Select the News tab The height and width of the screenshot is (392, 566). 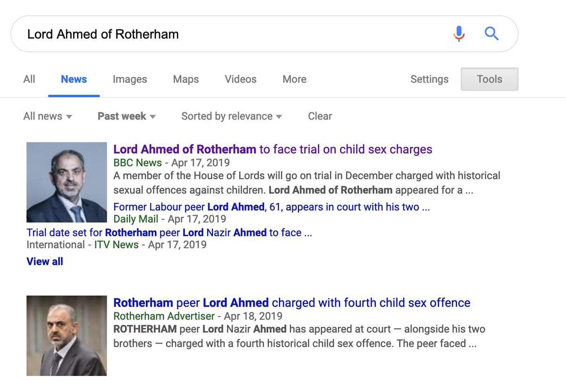[74, 79]
